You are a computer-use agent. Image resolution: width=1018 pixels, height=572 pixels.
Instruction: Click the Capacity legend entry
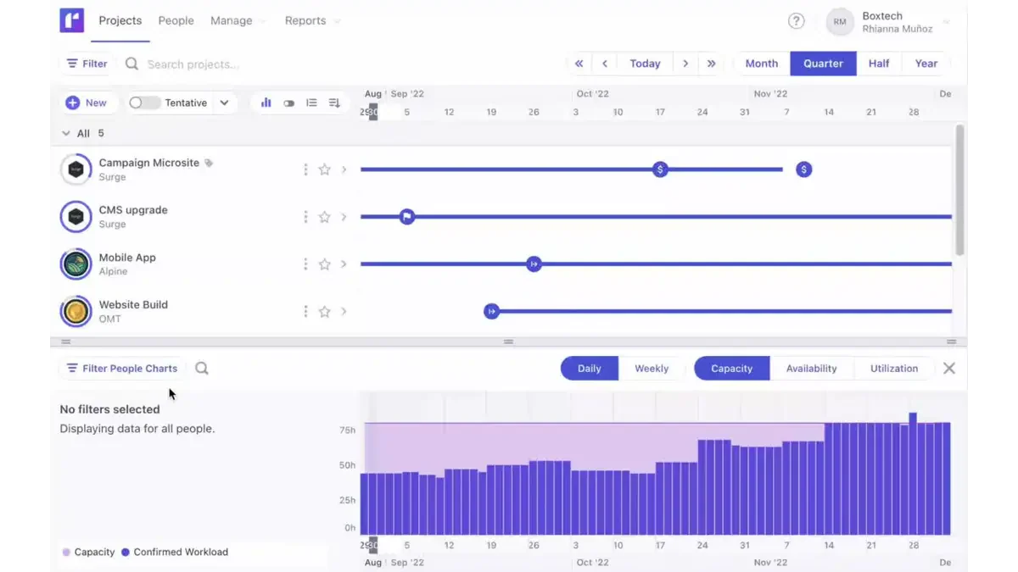[x=88, y=552]
